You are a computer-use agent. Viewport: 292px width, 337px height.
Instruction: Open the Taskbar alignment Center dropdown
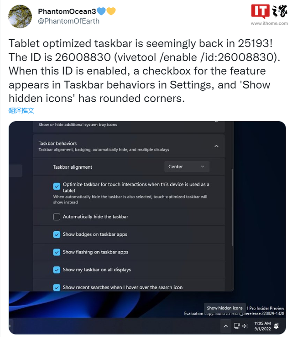click(187, 166)
